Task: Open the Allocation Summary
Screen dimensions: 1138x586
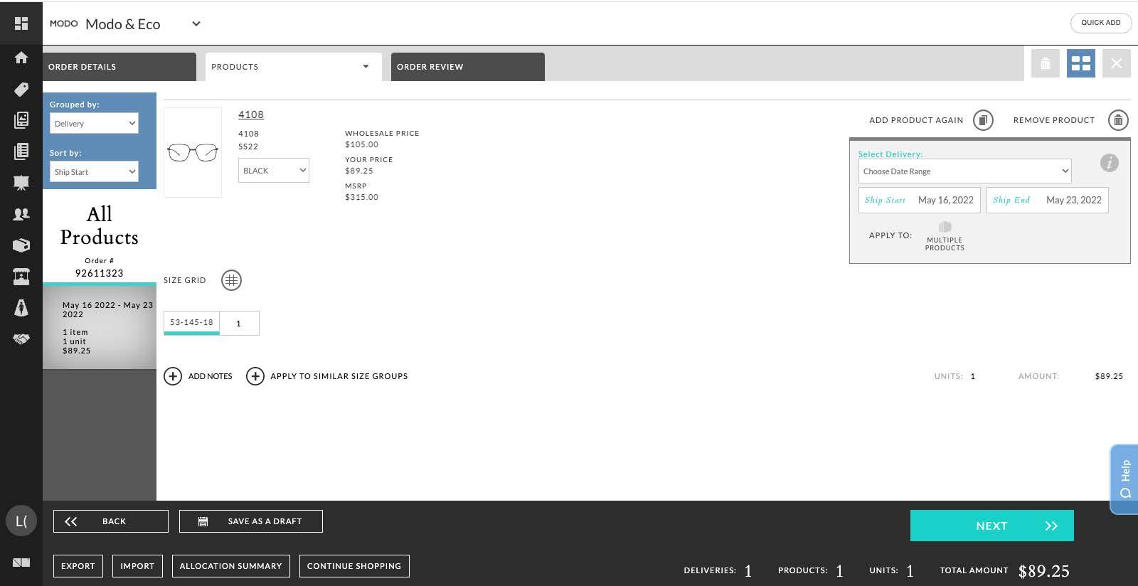Action: (230, 566)
